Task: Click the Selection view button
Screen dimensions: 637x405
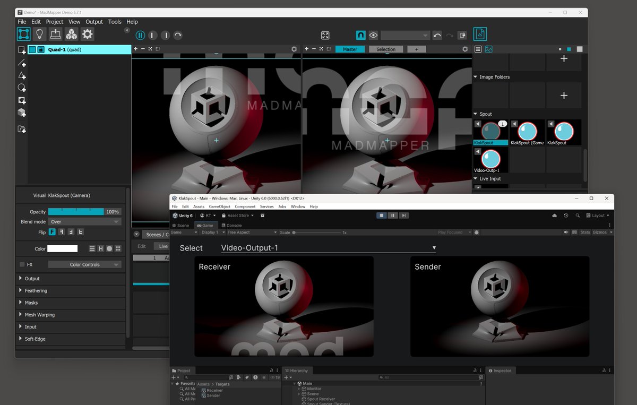Action: (x=386, y=49)
